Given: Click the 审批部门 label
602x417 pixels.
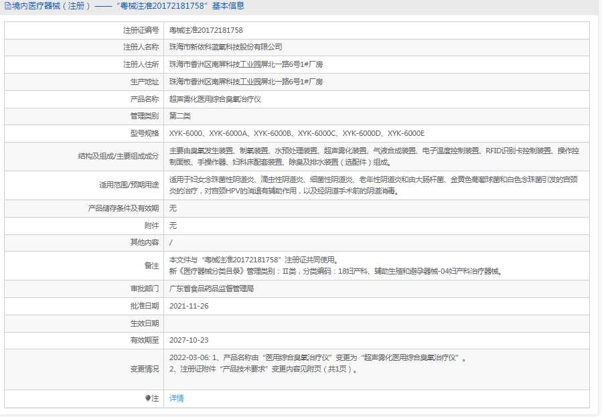Looking at the screenshot, I should coord(145,288).
